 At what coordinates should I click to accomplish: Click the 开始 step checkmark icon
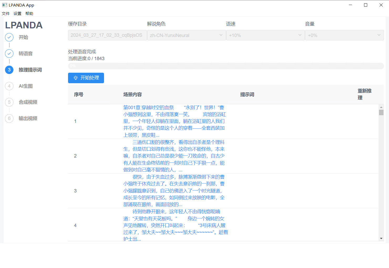[9, 37]
